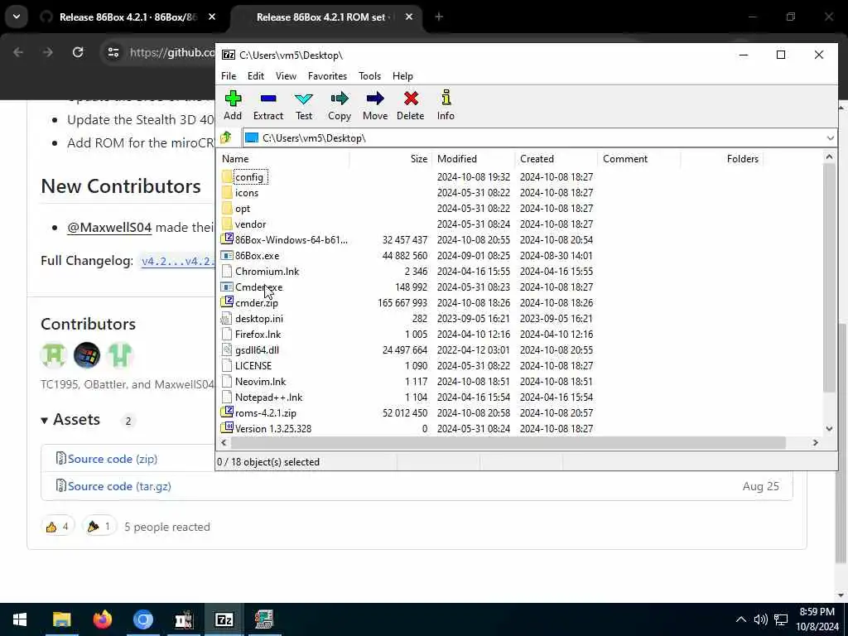
Task: Select the Notepad++.lnk file
Action: pos(268,397)
